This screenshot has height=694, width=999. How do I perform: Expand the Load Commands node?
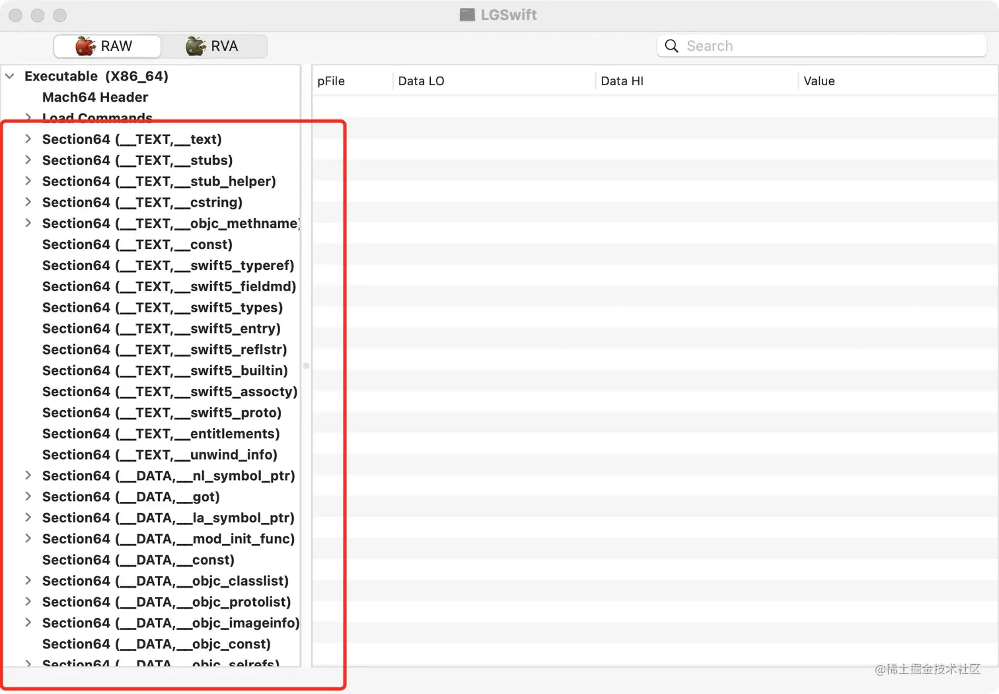point(28,118)
